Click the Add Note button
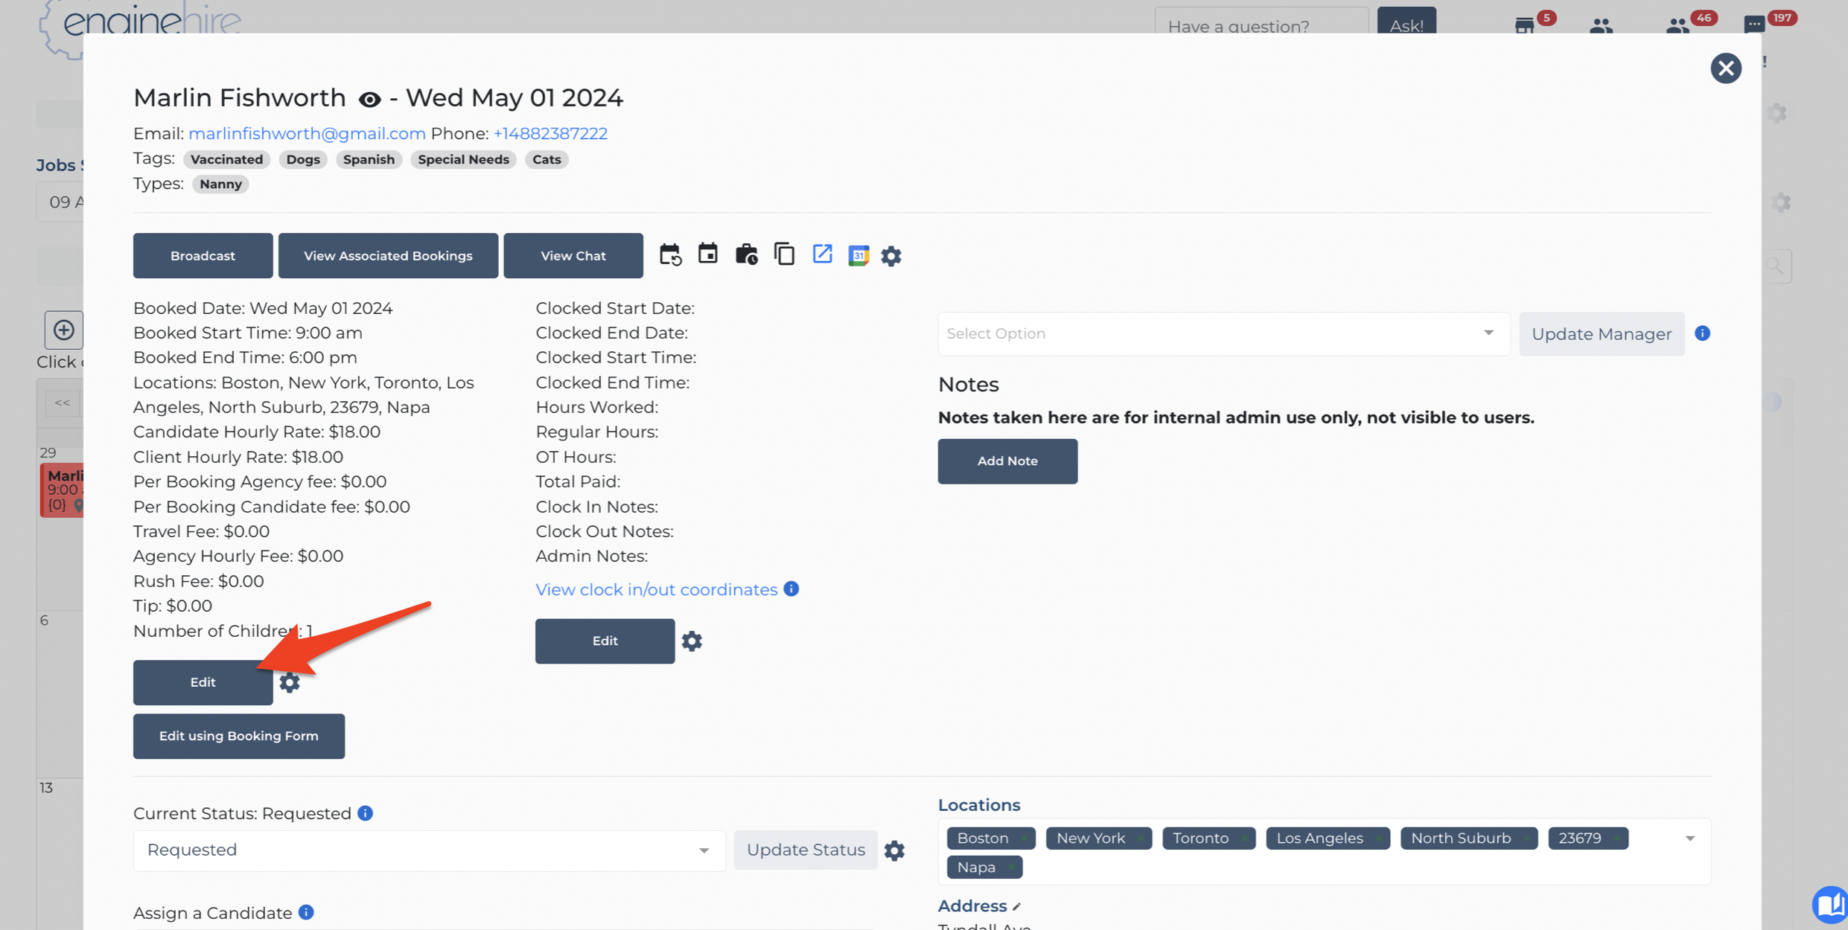 [x=1007, y=461]
